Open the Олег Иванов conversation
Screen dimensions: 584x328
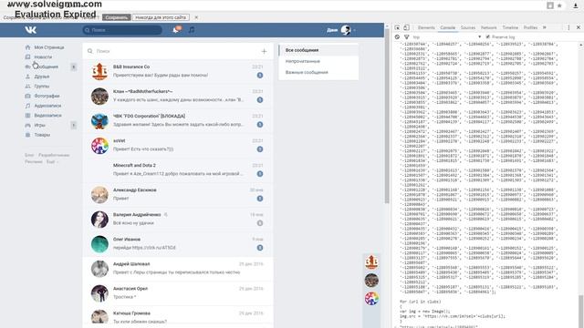pyautogui.click(x=178, y=244)
